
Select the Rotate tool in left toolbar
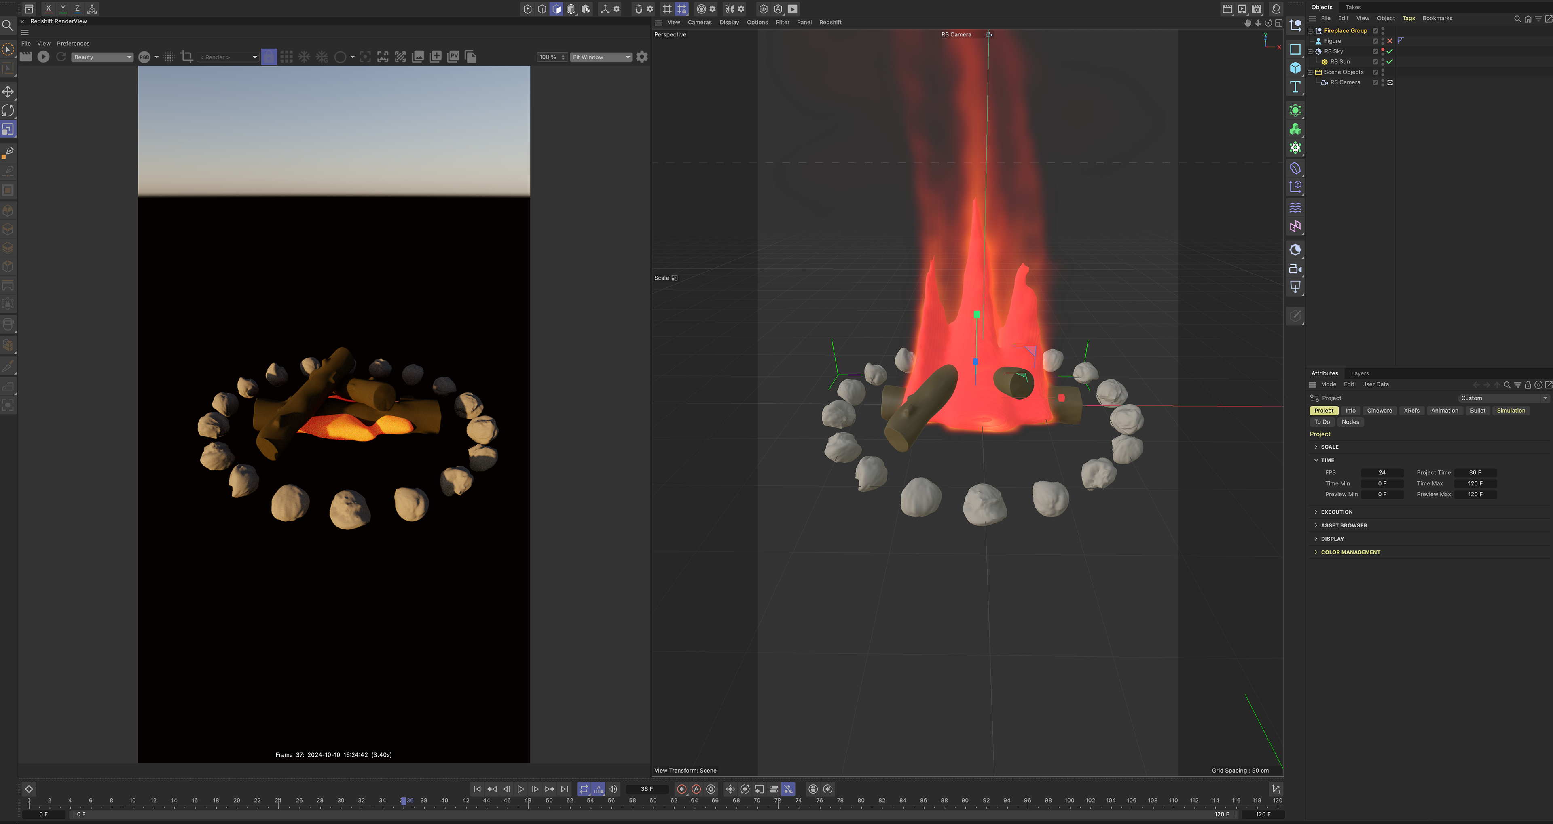(8, 110)
